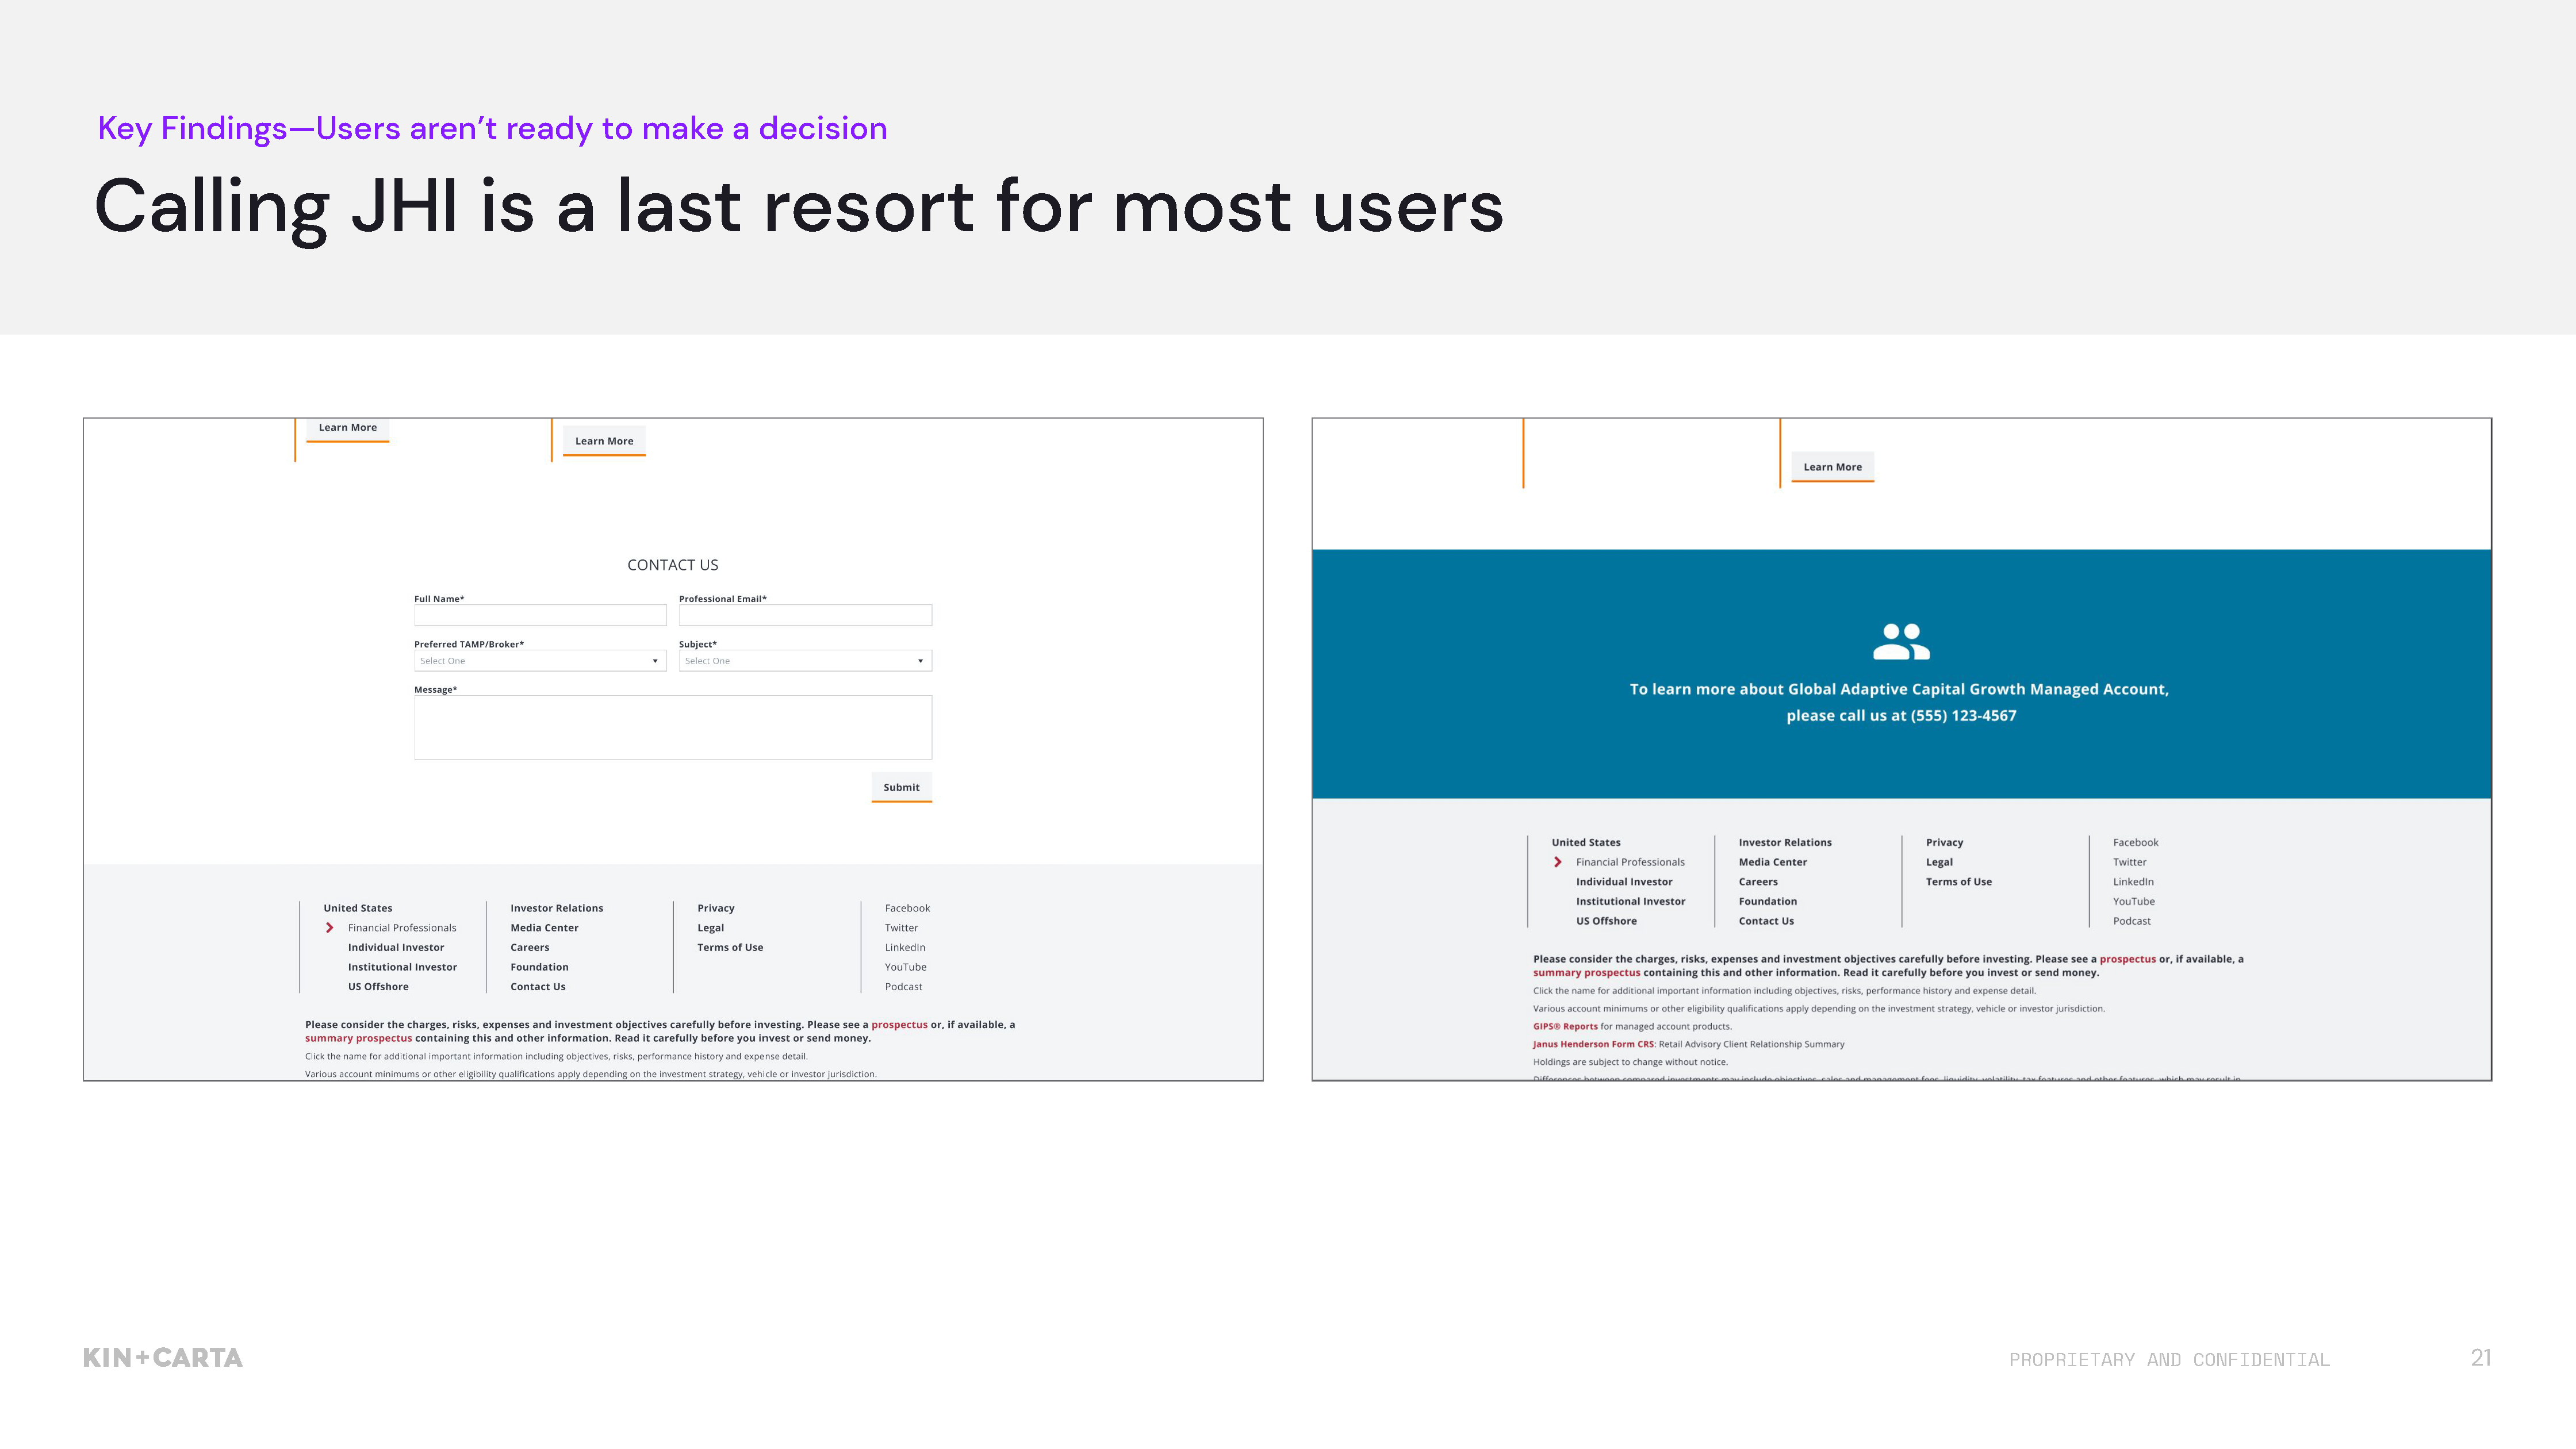
Task: Open Facebook in the call-us mockup footer
Action: (2135, 842)
